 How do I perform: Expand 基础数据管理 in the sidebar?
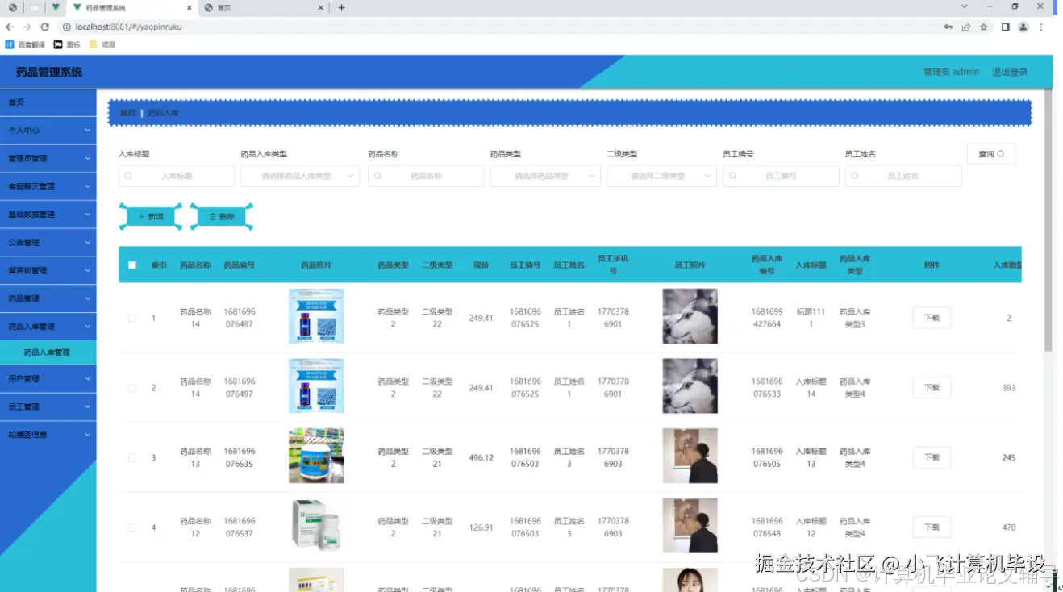[x=48, y=215]
